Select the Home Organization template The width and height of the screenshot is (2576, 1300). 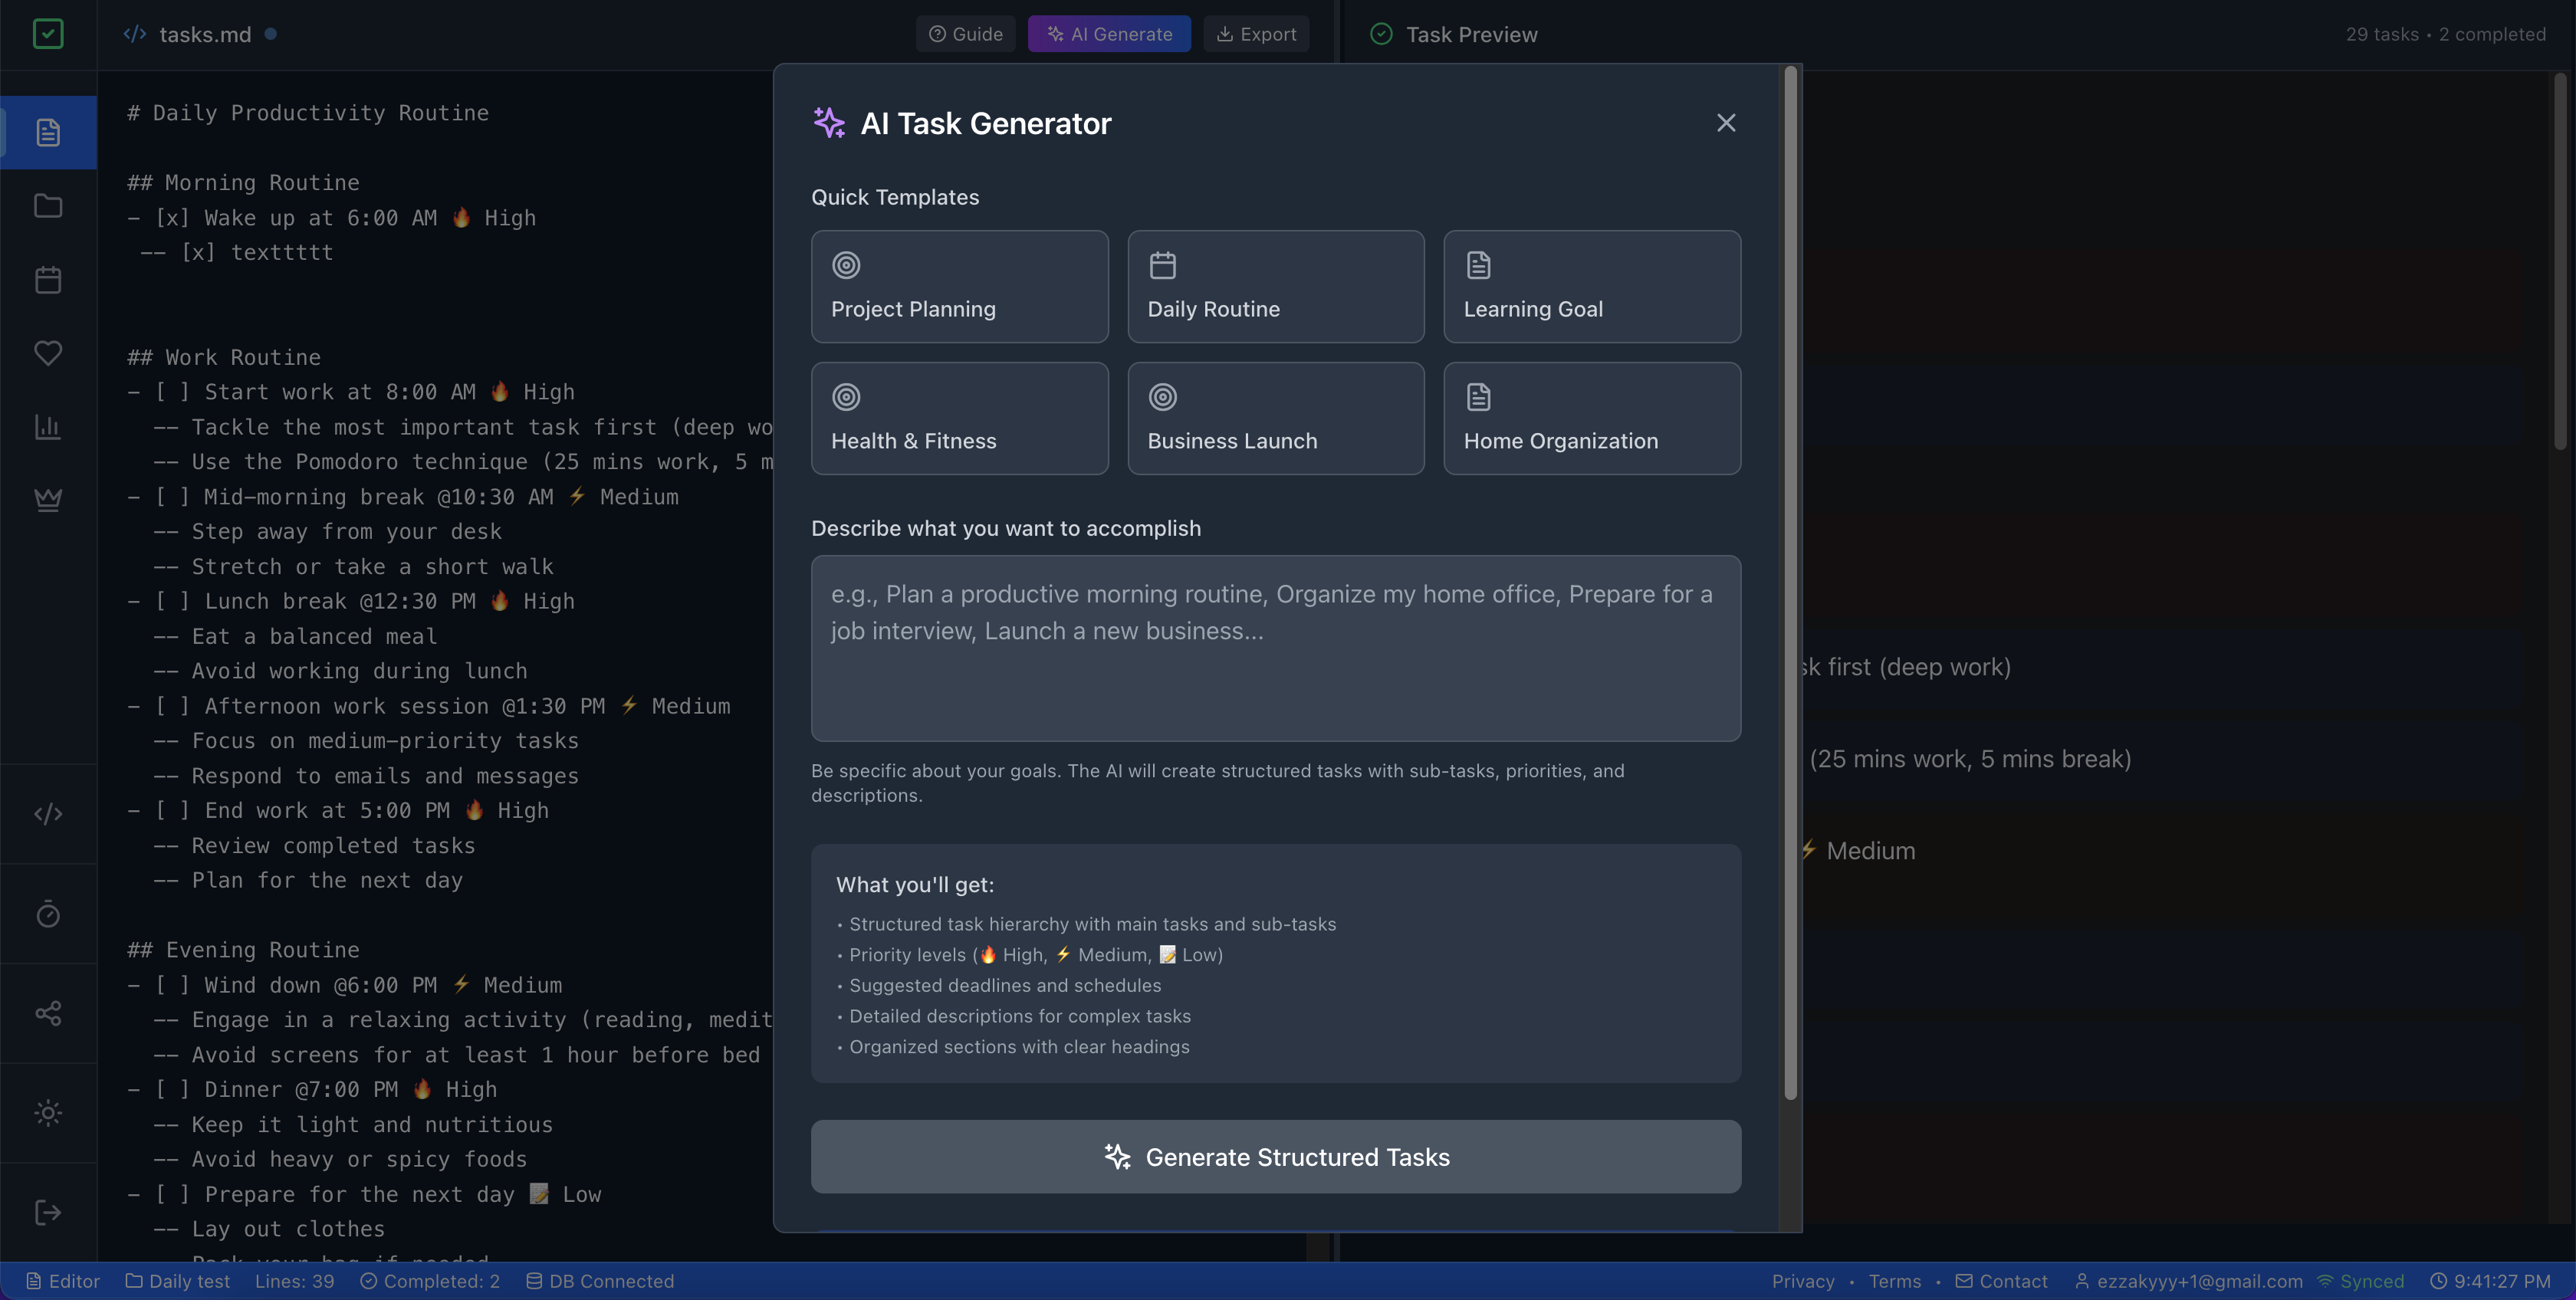tap(1591, 418)
